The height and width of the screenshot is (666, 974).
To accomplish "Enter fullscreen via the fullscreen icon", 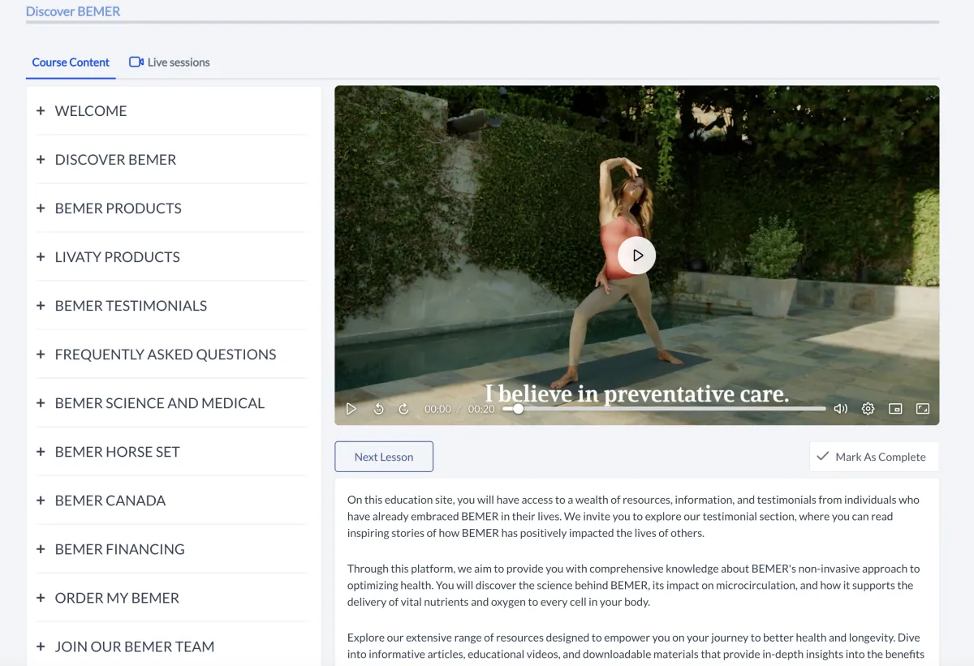I will 923,409.
